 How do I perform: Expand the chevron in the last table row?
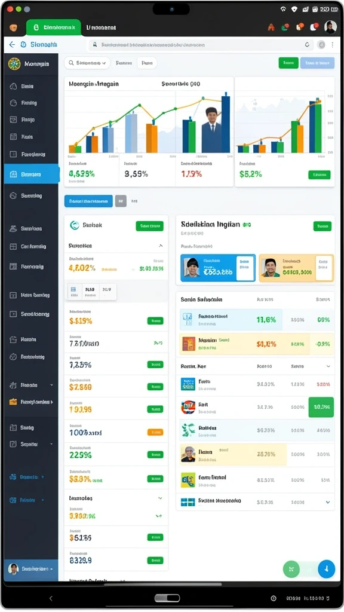click(328, 502)
